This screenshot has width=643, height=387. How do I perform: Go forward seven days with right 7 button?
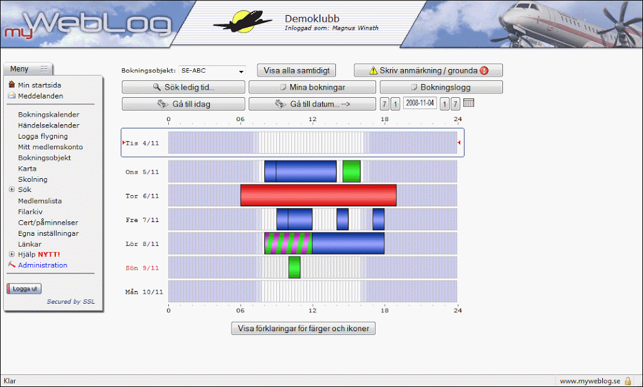(455, 104)
